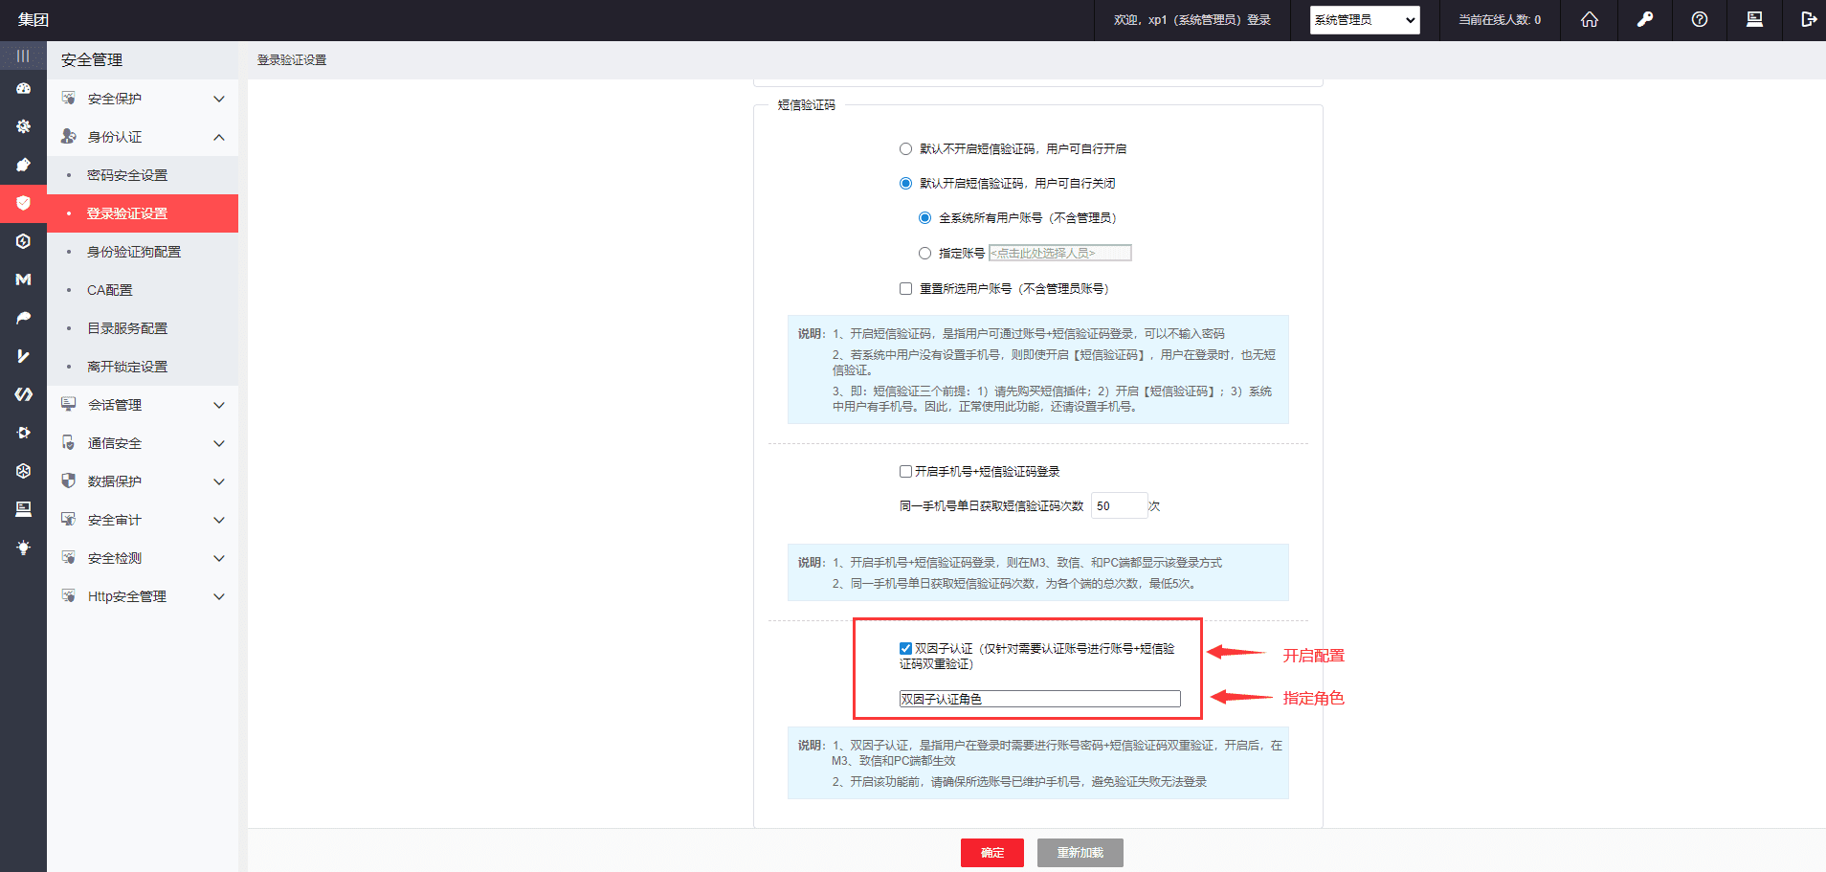This screenshot has width=1826, height=872.
Task: Click the 通信安全 icon
Action: [x=68, y=442]
